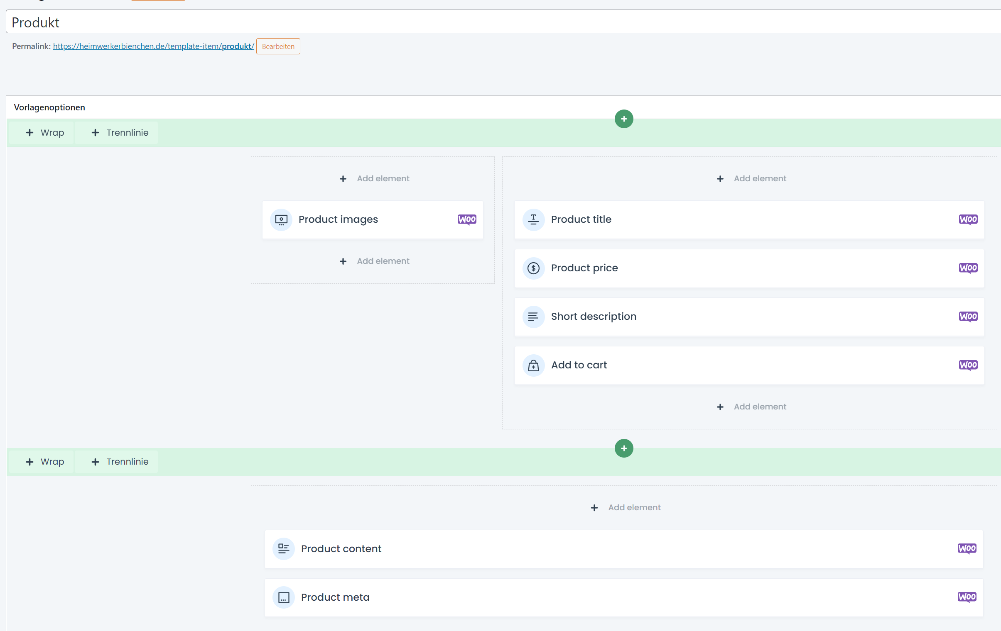This screenshot has height=631, width=1001.
Task: Select the Product meta element card
Action: pos(623,597)
